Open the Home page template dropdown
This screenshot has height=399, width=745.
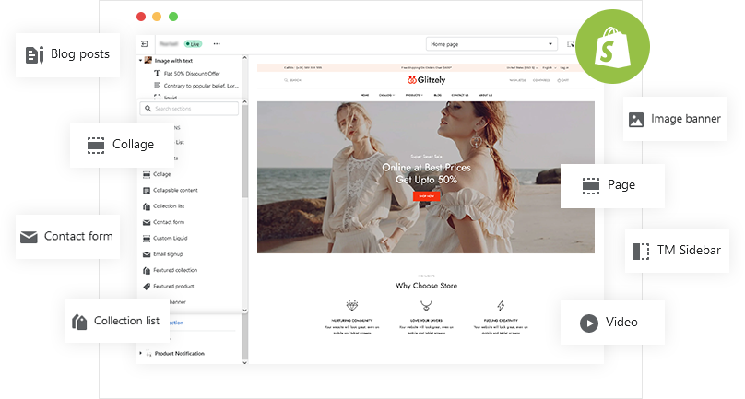(491, 43)
